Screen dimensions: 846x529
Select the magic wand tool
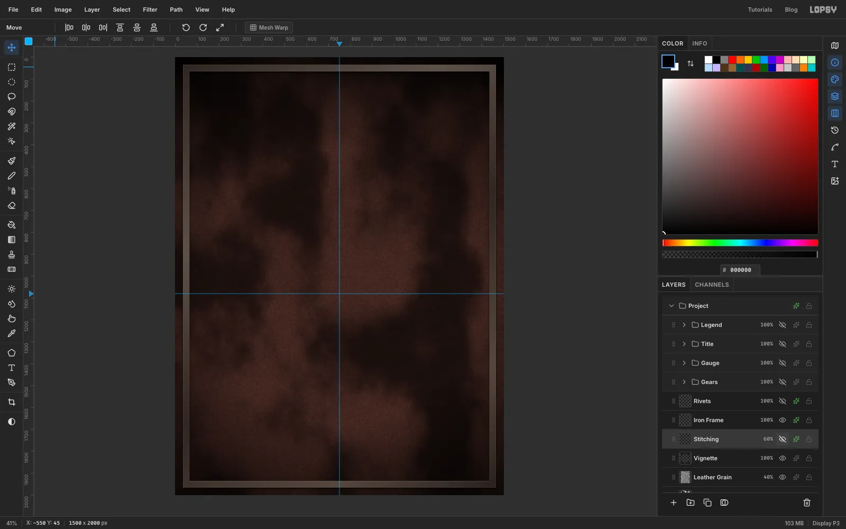(x=12, y=126)
